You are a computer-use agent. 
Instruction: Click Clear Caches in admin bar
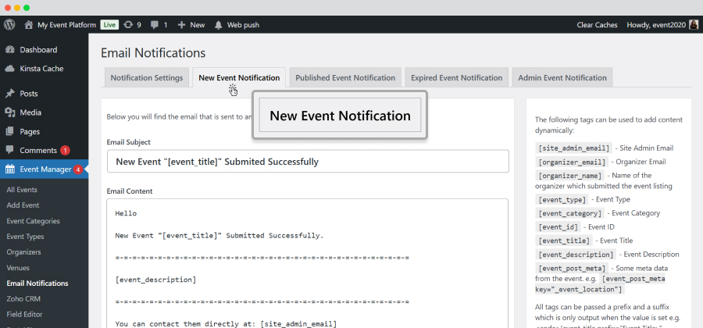click(597, 25)
